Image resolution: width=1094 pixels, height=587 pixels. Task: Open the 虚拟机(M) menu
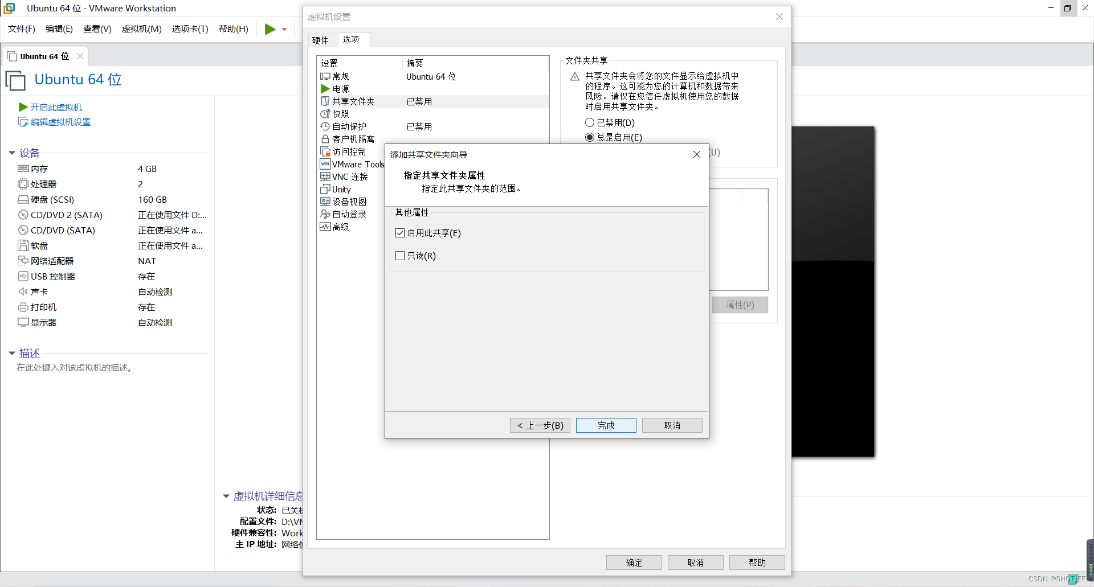(x=141, y=29)
